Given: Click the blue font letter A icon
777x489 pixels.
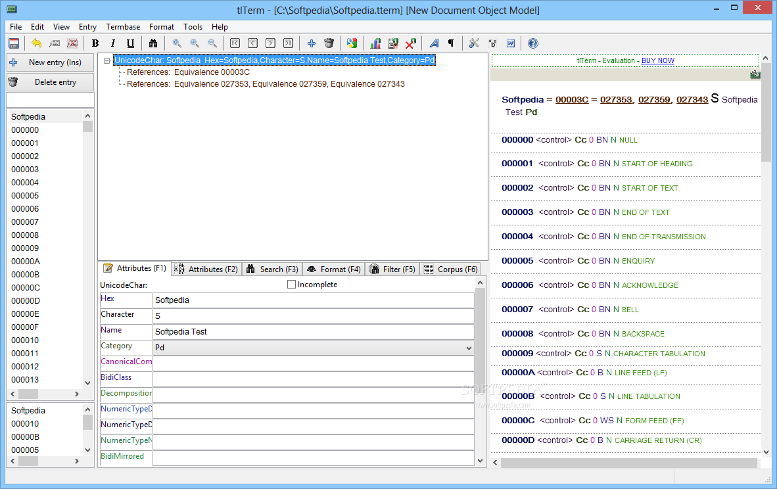Looking at the screenshot, I should tap(434, 43).
